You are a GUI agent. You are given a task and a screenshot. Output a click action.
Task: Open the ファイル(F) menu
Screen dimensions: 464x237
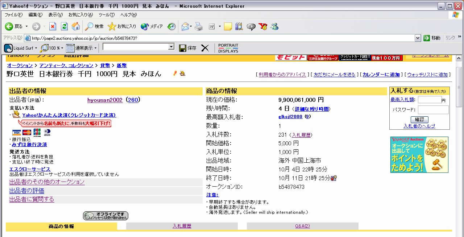tap(13, 15)
